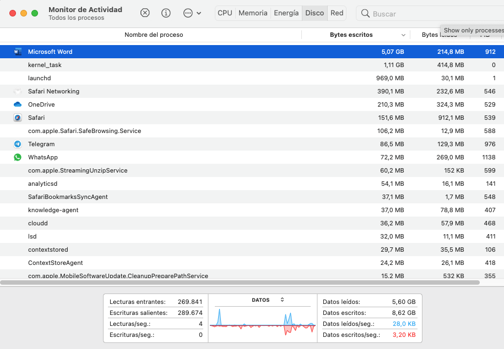This screenshot has height=349, width=504.
Task: Click the Microsoft Word app icon
Action: 18,52
